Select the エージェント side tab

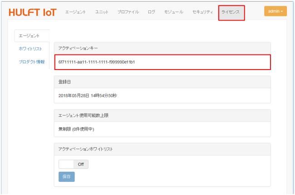click(x=32, y=35)
